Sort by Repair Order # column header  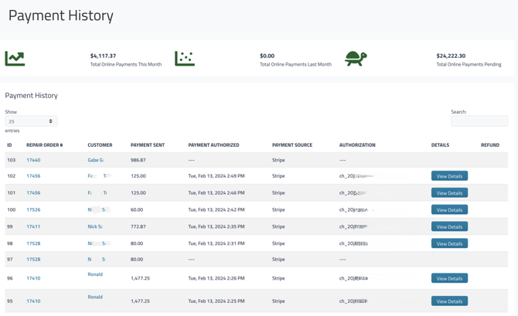pyautogui.click(x=45, y=145)
